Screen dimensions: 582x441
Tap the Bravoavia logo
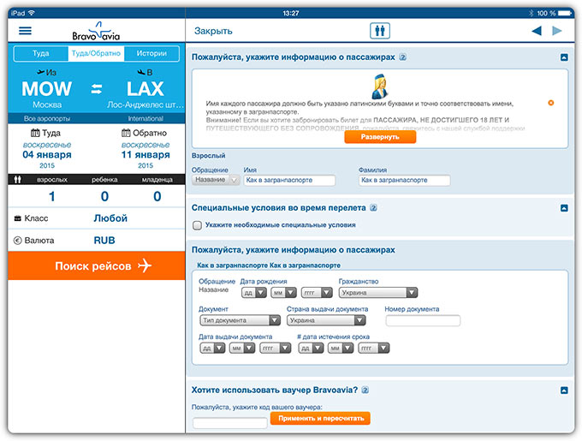[x=96, y=31]
